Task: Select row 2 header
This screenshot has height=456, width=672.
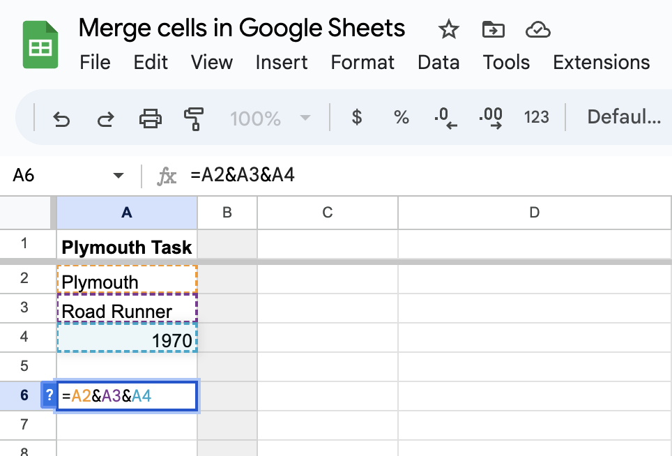Action: (x=24, y=279)
